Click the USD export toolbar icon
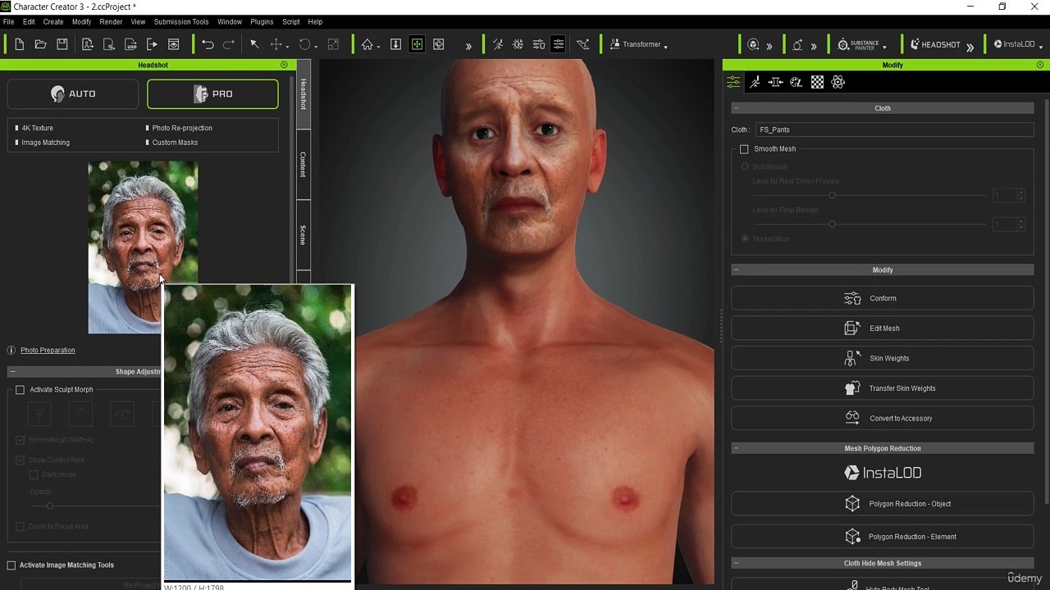The image size is (1050, 590). point(130,44)
